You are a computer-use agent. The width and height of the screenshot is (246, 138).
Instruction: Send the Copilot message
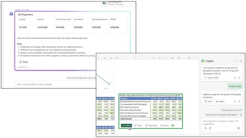coord(239,128)
